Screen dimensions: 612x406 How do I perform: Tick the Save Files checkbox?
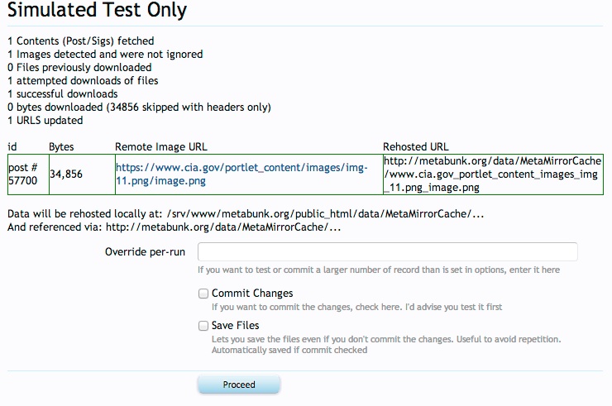pos(203,326)
